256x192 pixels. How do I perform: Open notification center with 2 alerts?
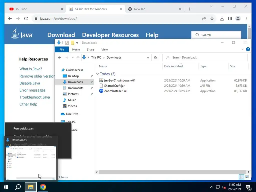pos(248,187)
